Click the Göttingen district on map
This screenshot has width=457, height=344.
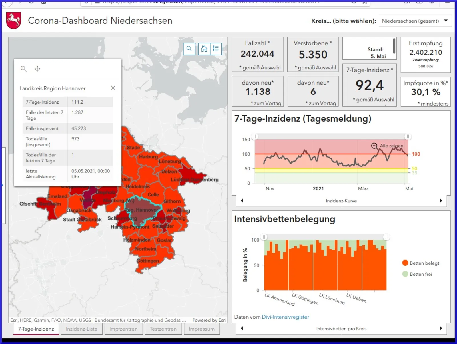(x=147, y=261)
